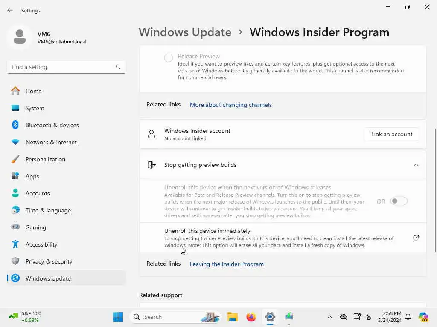
Task: Open the System settings page
Action: pyautogui.click(x=66, y=108)
